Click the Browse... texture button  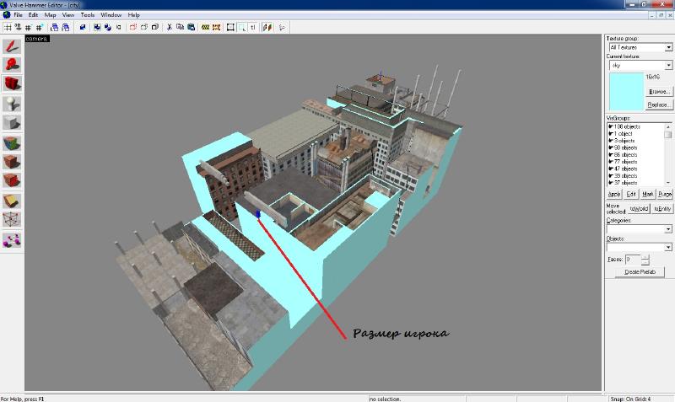tap(658, 91)
